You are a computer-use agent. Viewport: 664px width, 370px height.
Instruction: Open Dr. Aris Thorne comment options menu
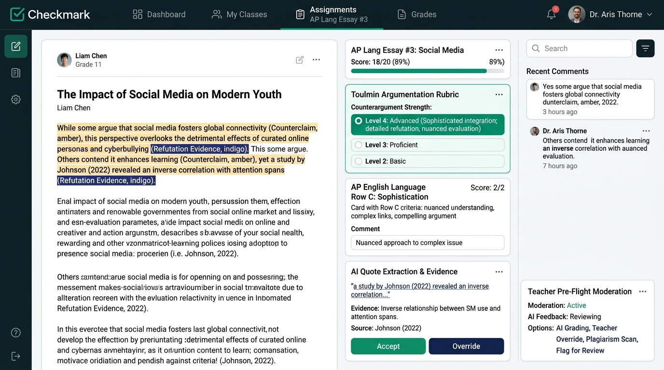pos(646,131)
